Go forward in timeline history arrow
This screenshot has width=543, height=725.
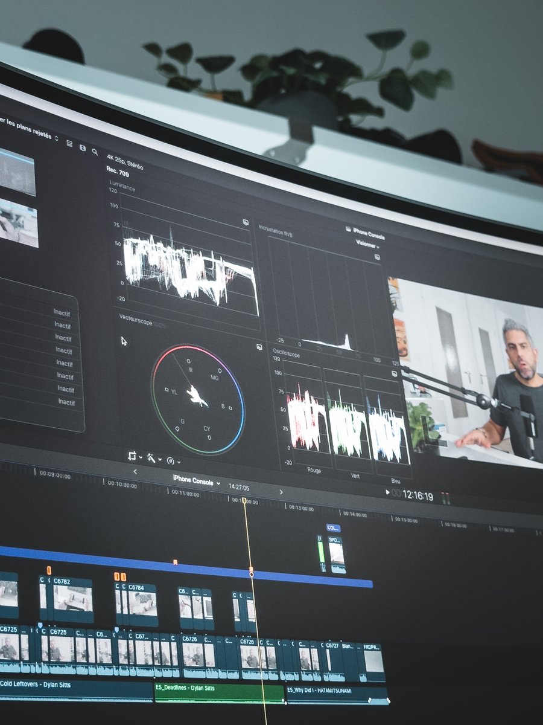tap(281, 492)
